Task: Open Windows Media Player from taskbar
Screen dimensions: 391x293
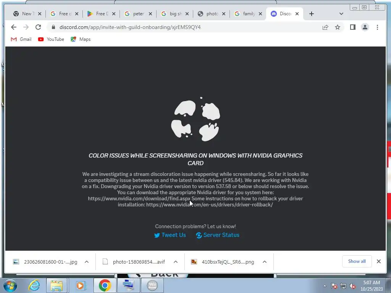Action: pos(80,285)
